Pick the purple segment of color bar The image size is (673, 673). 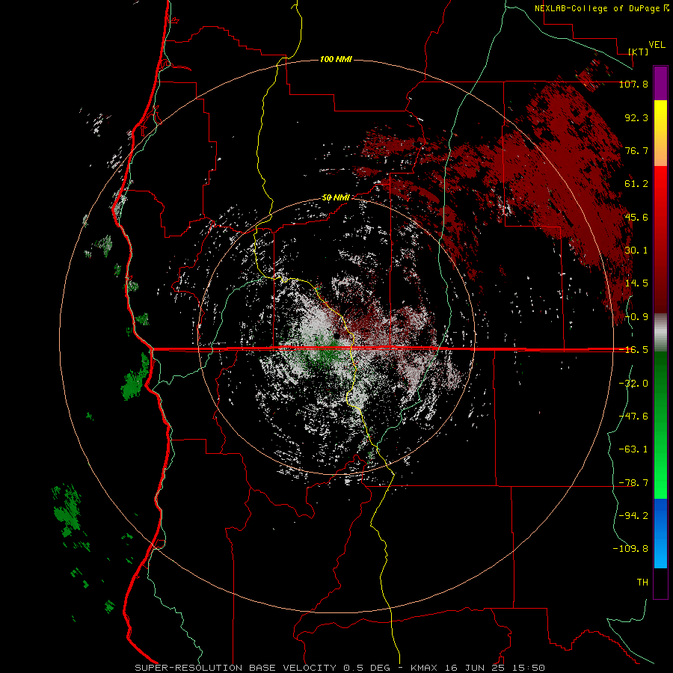[660, 83]
